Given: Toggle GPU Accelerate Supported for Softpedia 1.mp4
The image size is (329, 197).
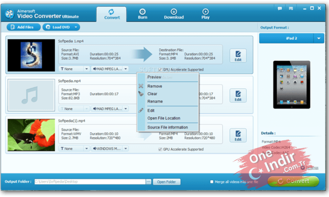Looking at the screenshot, I should [160, 69].
